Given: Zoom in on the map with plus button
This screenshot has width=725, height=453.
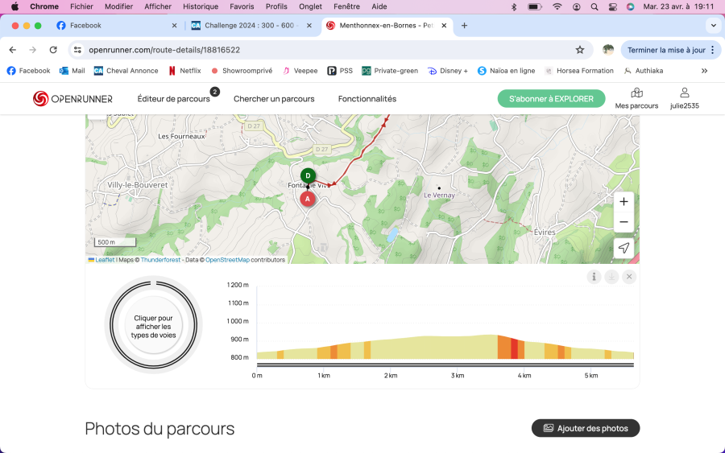Looking at the screenshot, I should coord(623,201).
